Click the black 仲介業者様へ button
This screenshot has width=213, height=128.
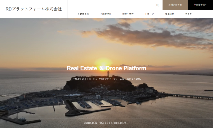[200, 5]
